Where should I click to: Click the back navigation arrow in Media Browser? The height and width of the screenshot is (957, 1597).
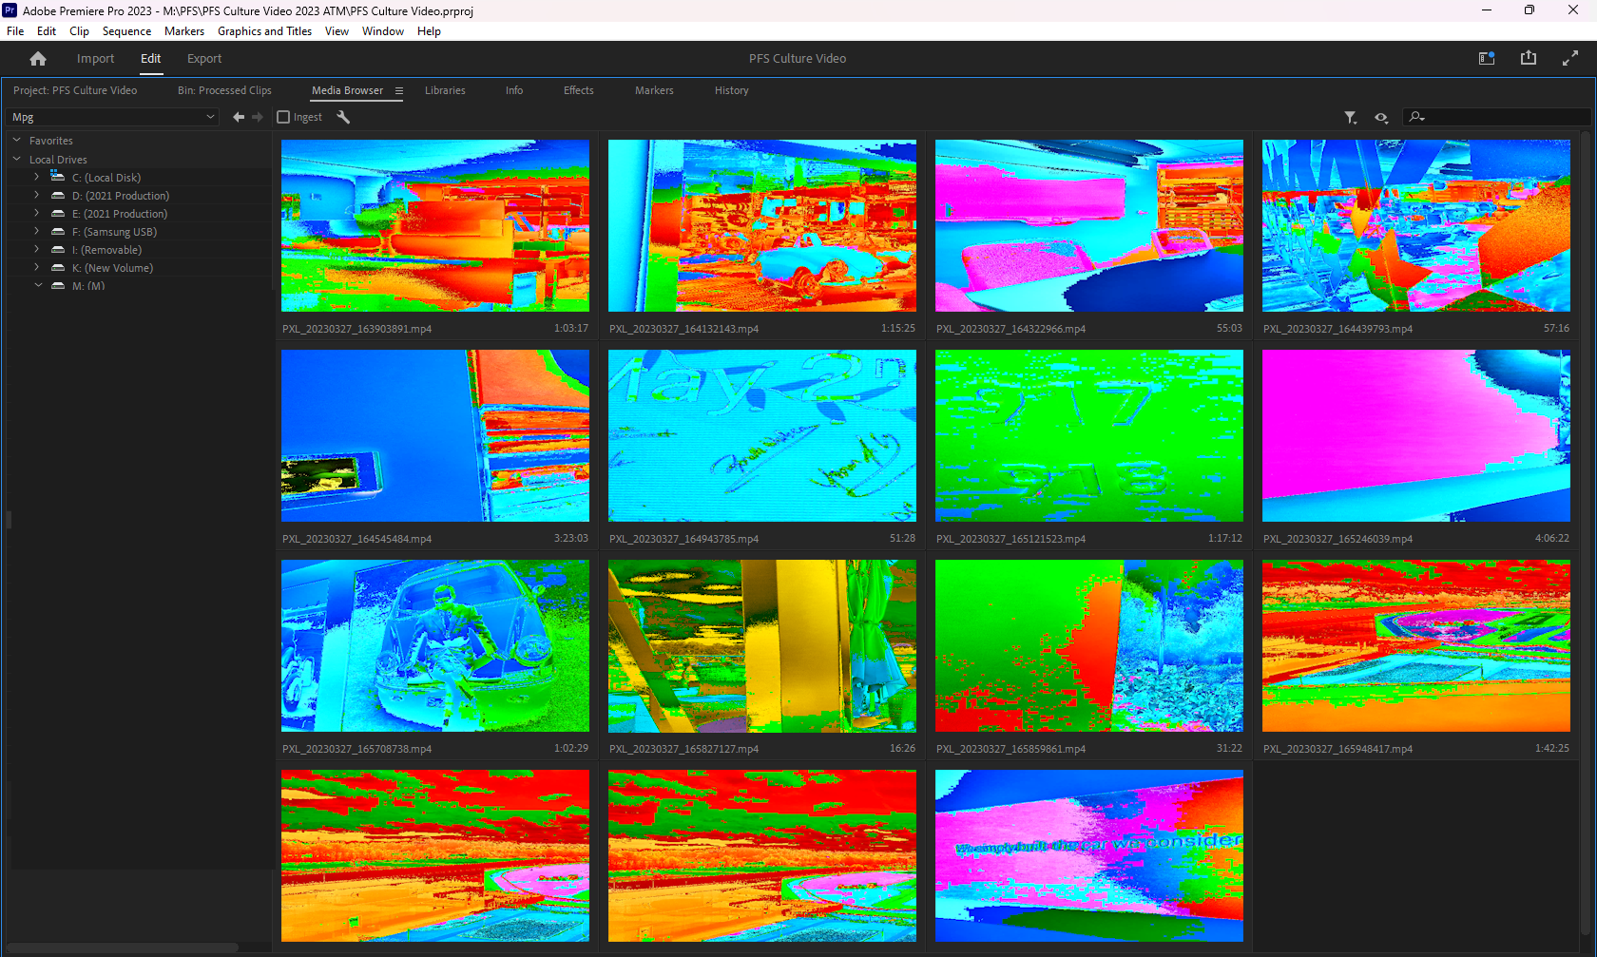[x=238, y=117]
